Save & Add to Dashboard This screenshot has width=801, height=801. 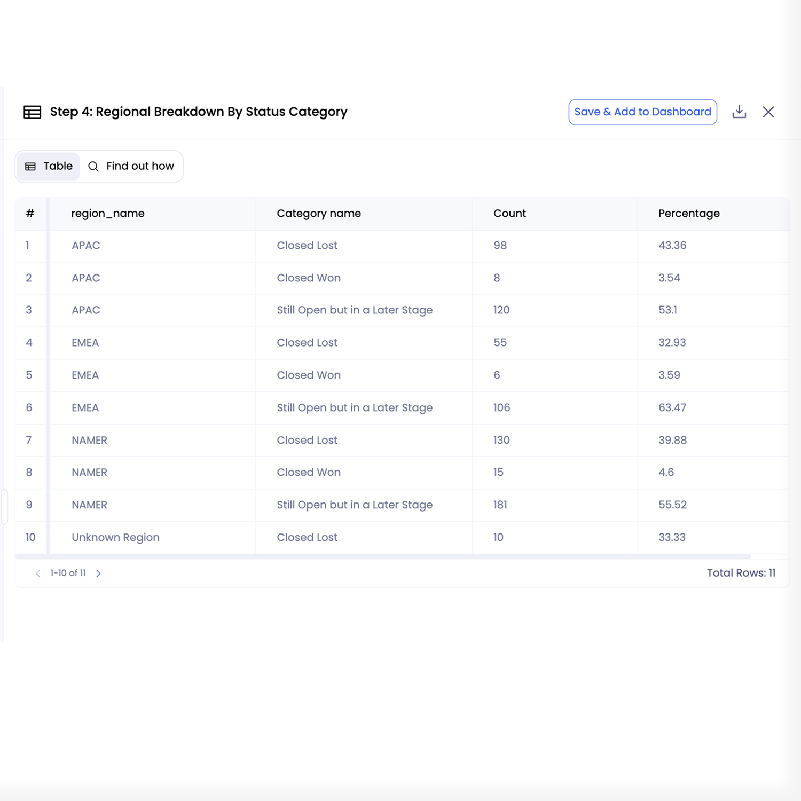(x=642, y=112)
